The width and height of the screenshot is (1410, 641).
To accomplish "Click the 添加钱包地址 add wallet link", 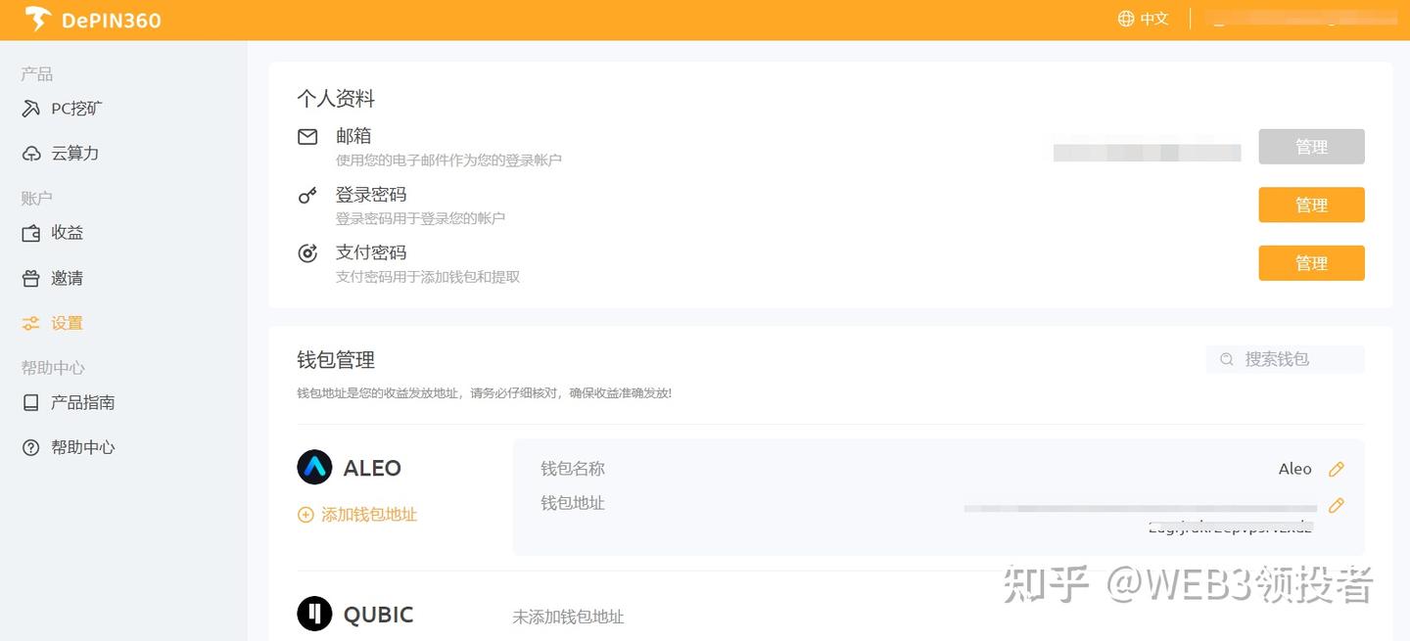I will pyautogui.click(x=356, y=514).
